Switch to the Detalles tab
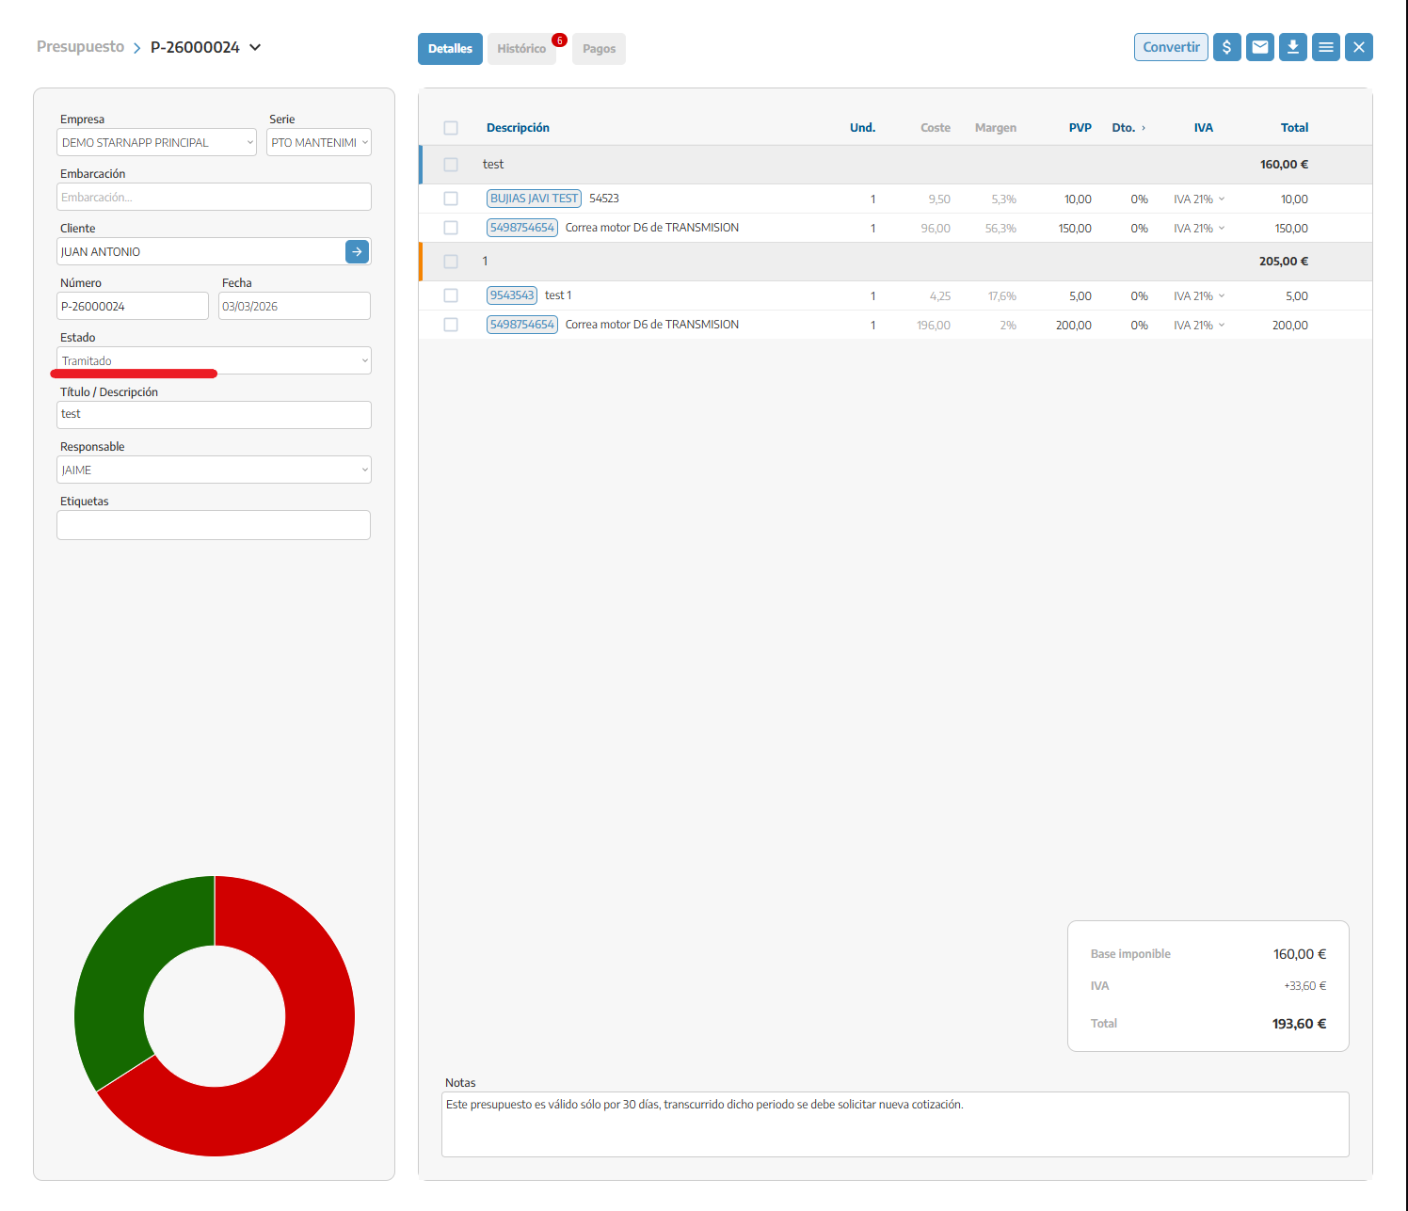 pyautogui.click(x=450, y=49)
